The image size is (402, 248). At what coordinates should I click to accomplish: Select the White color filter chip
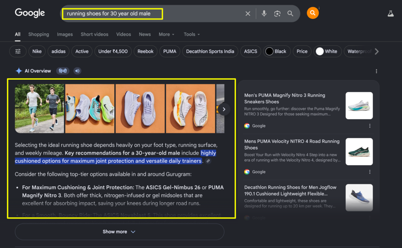tap(327, 51)
